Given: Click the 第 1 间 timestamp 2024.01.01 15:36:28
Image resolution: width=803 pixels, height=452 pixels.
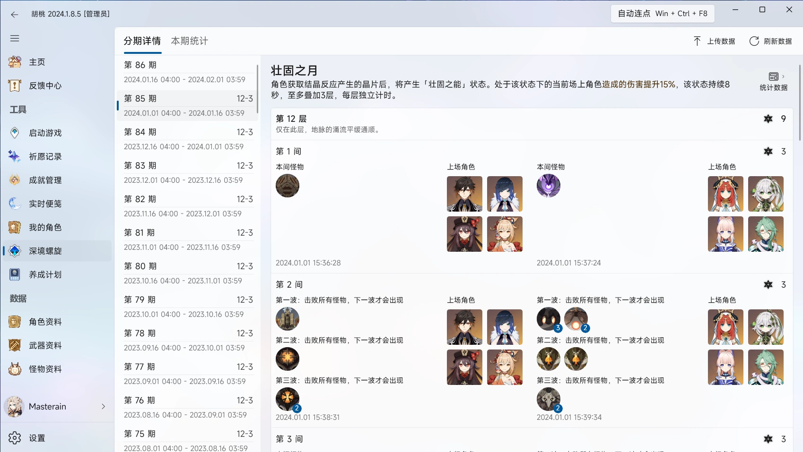Looking at the screenshot, I should (308, 263).
